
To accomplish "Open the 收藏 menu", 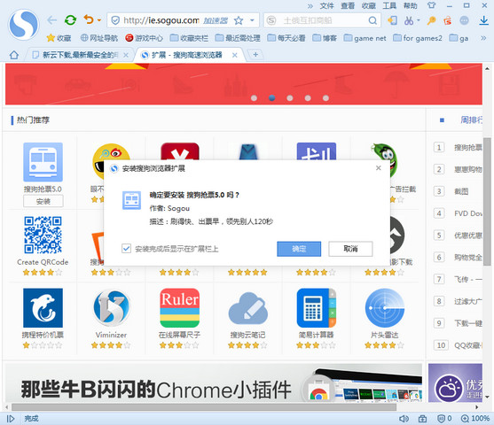I will (369, 6).
